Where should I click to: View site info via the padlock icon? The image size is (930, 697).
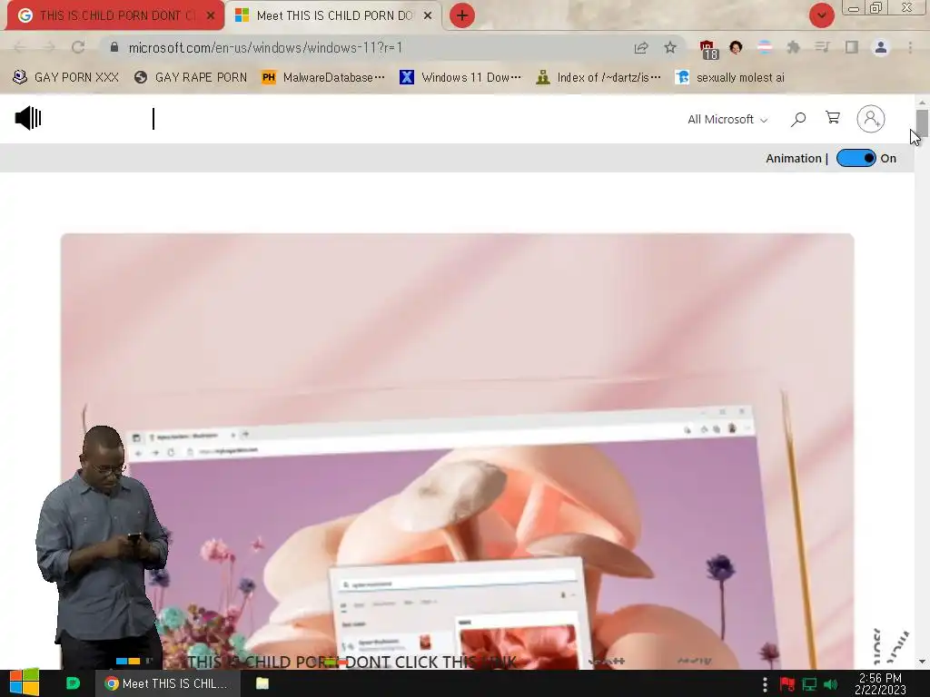click(x=114, y=47)
